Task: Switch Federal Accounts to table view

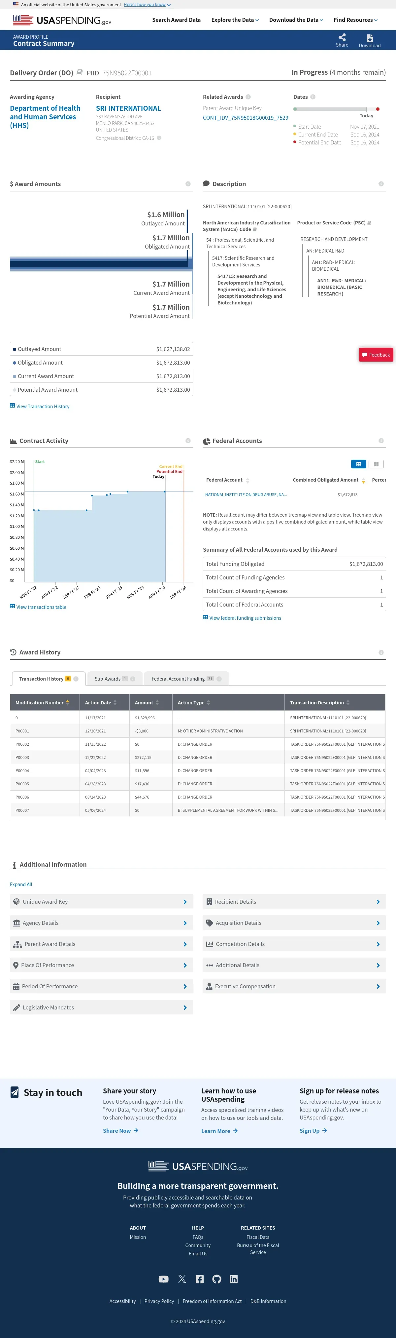Action: point(359,464)
